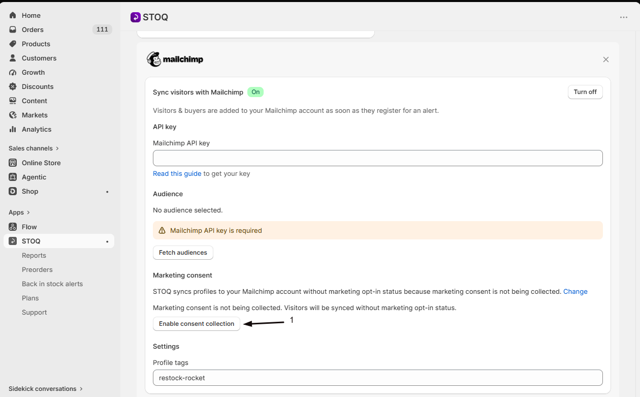
Task: Click 'Mailchimp API key is required' warning
Action: point(216,230)
